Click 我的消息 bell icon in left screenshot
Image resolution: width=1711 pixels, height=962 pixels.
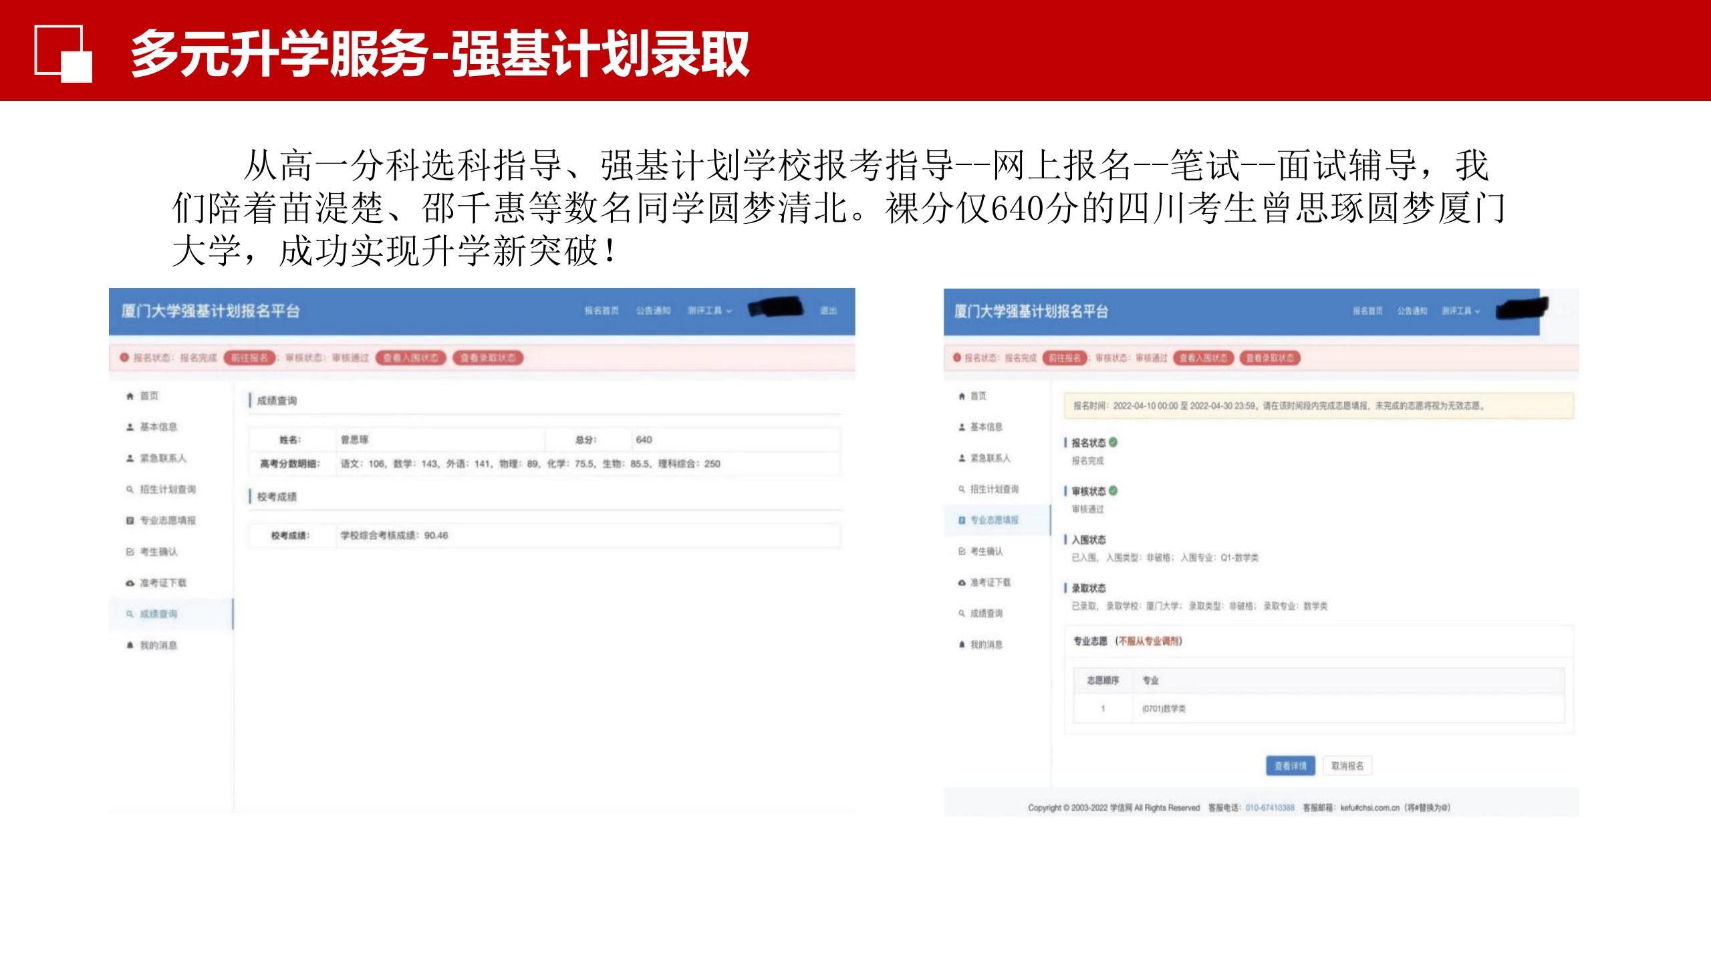[x=130, y=645]
